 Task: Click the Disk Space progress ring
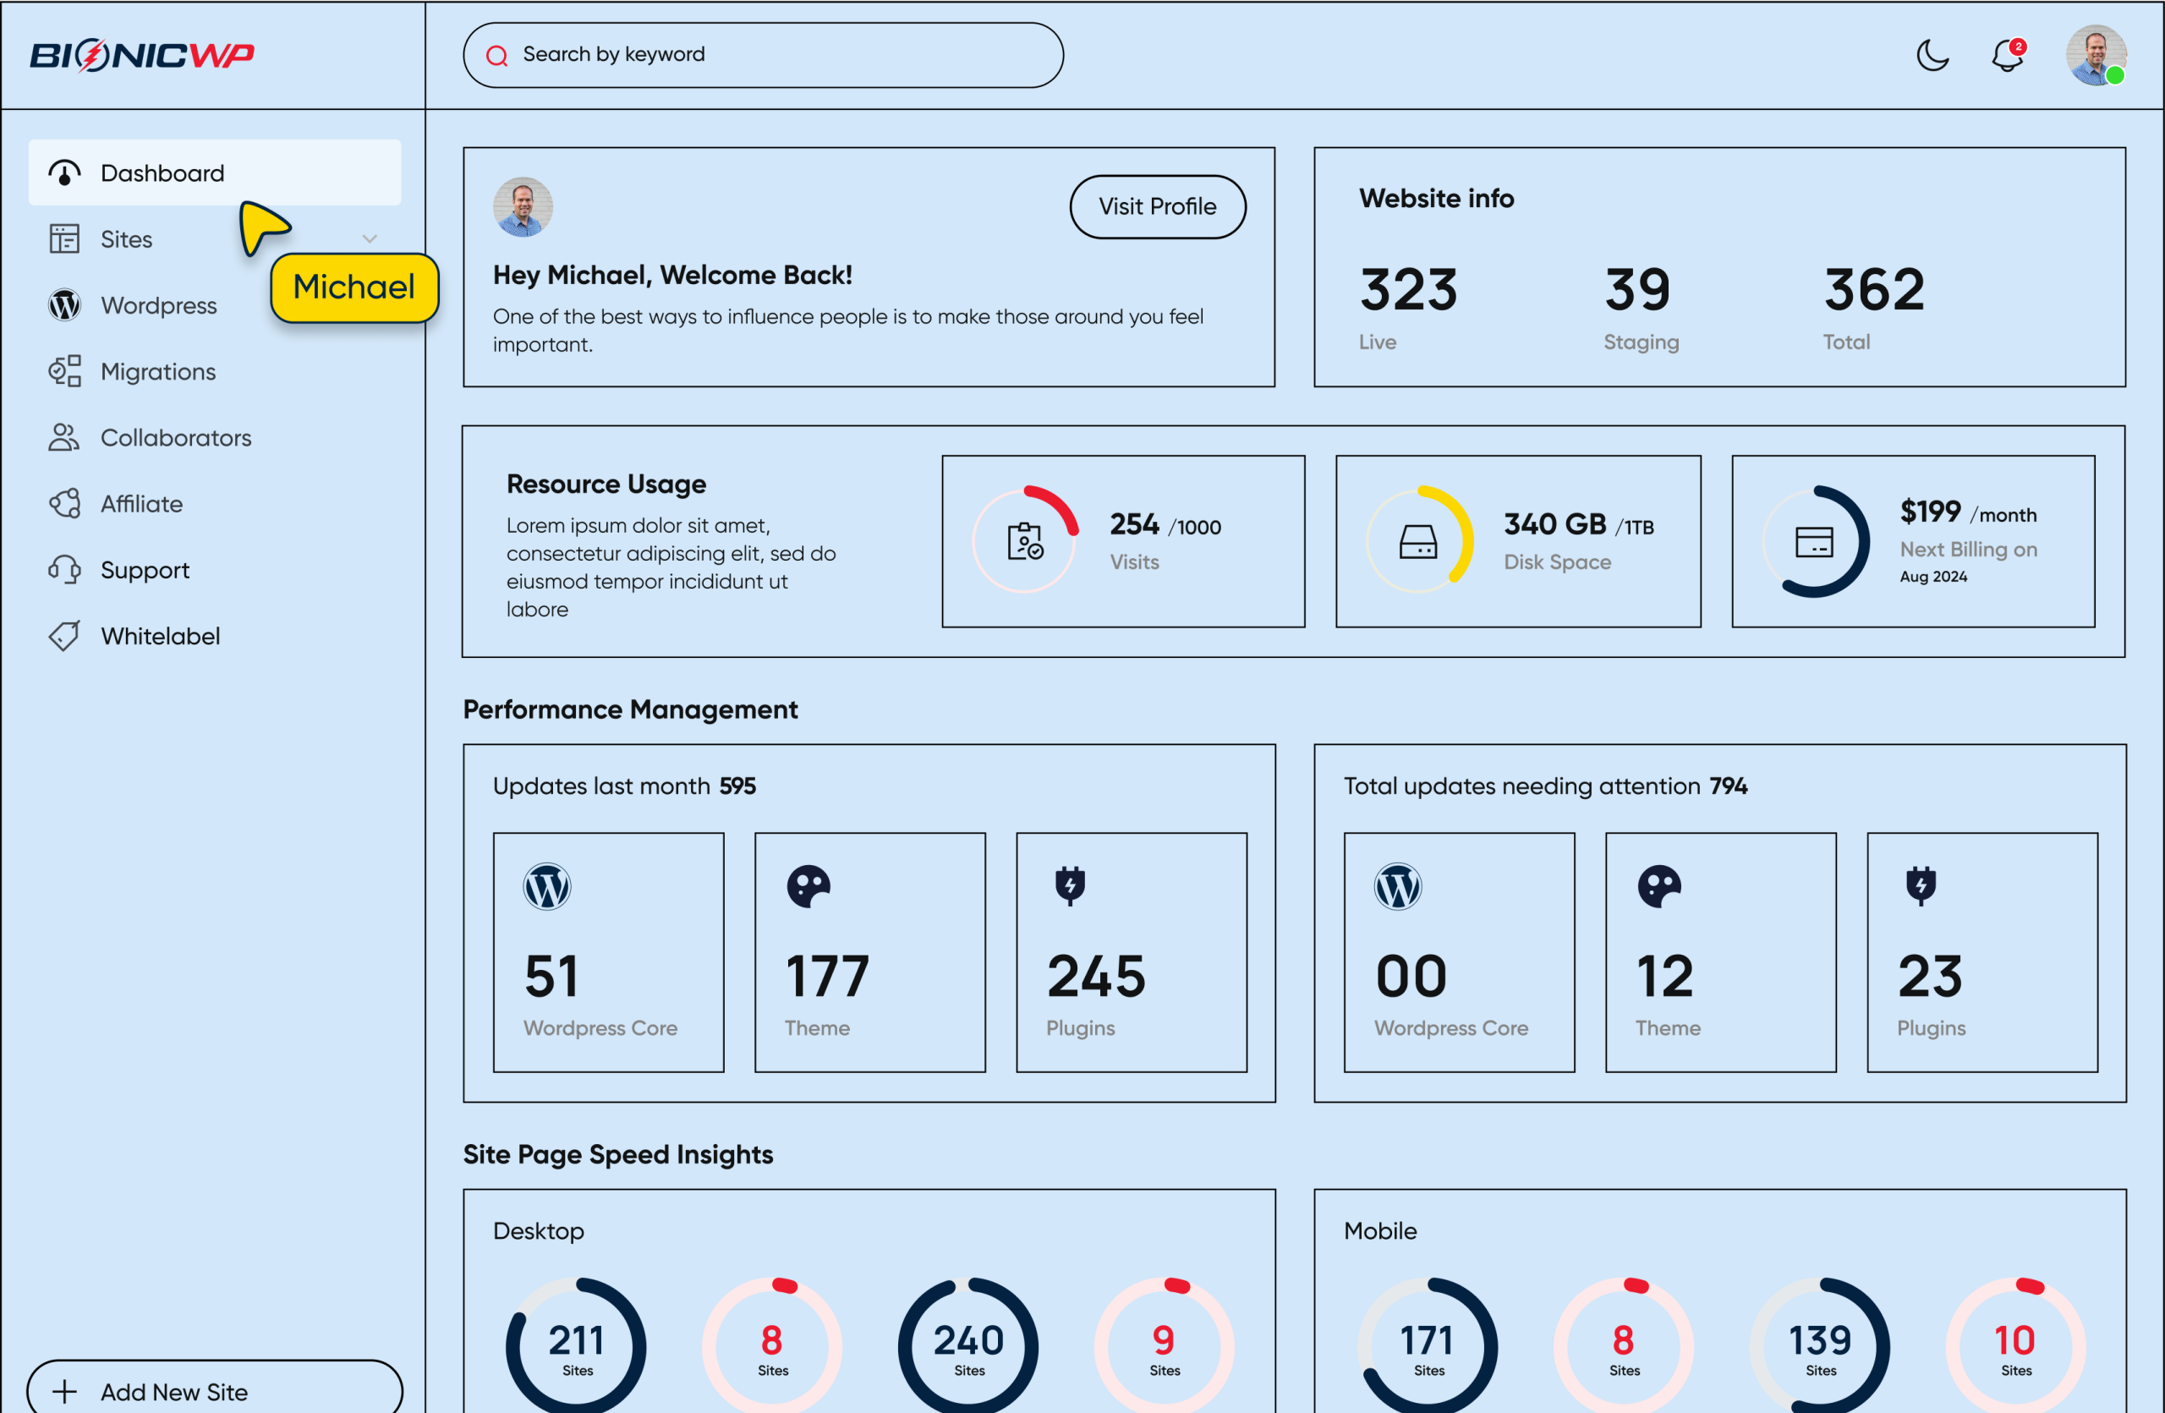(1418, 541)
